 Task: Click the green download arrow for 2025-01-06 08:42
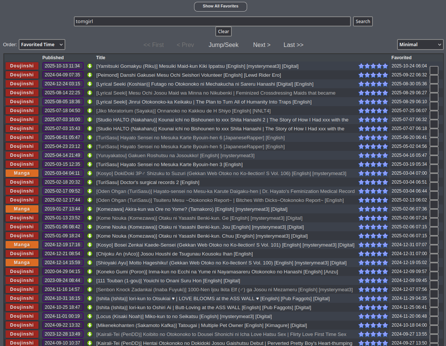point(90,227)
